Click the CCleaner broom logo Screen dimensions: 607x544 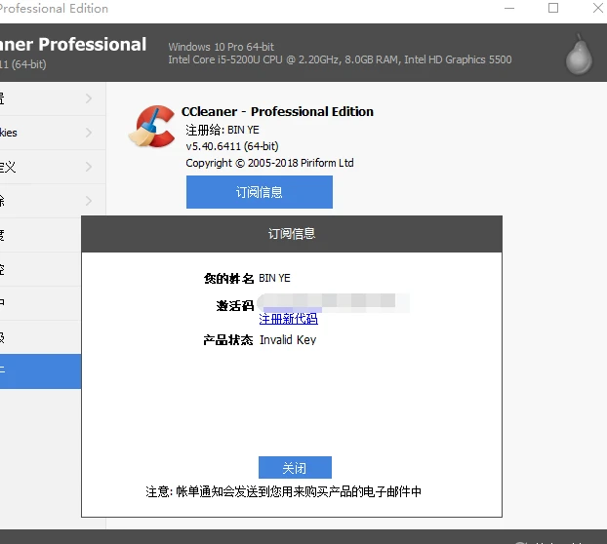tap(152, 126)
